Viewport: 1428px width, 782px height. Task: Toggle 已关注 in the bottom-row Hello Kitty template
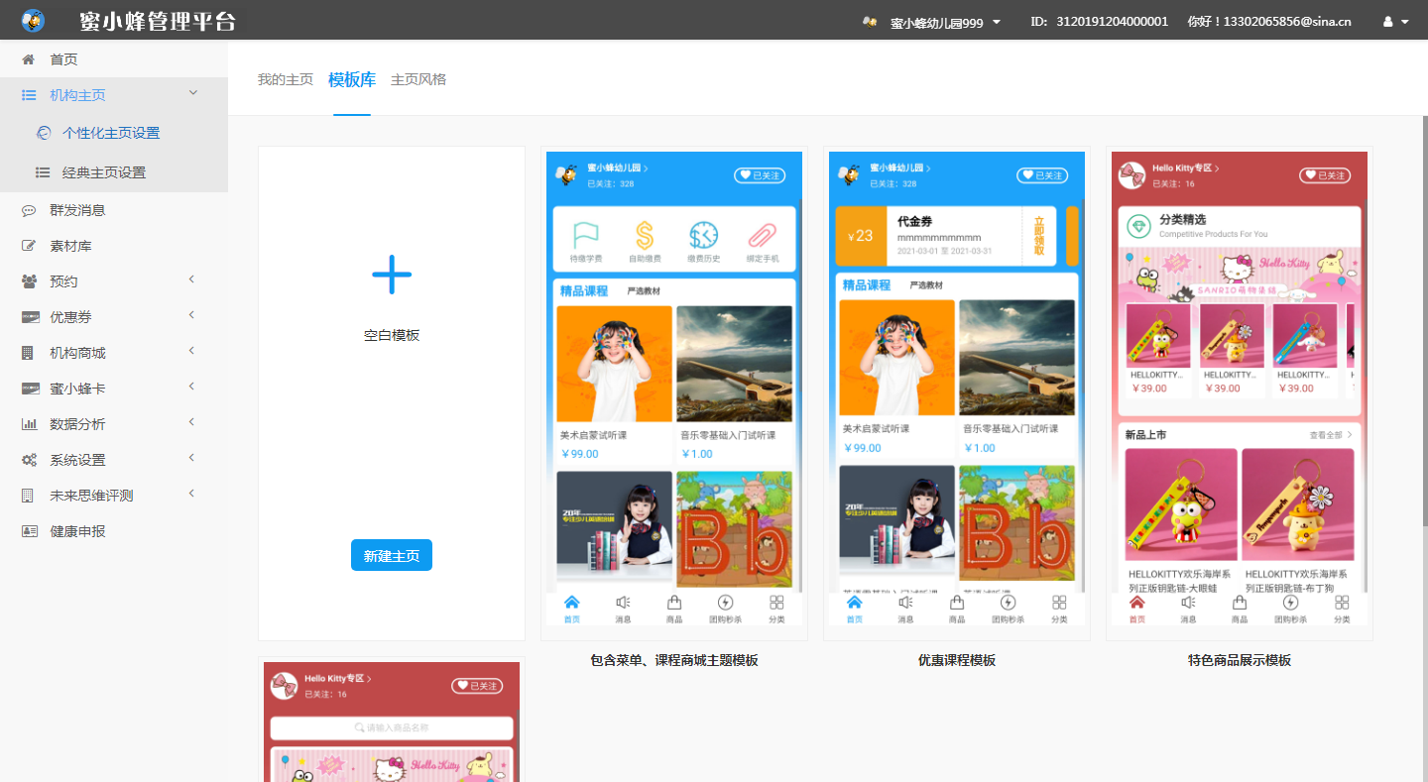tap(477, 686)
